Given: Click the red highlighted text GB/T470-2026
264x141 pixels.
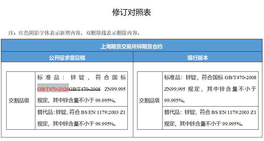Looking at the screenshot, I should [53, 89].
